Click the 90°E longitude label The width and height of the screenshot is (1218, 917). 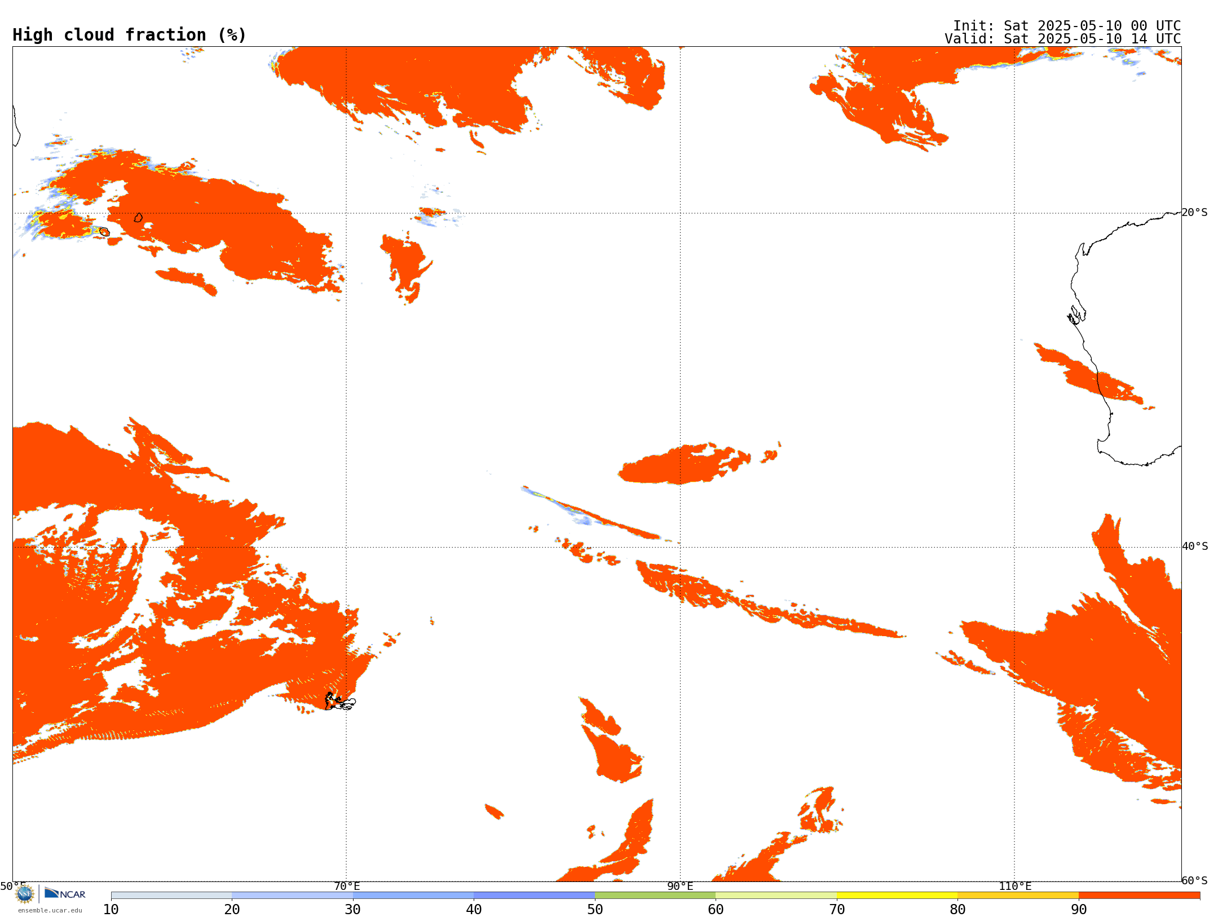[x=680, y=887]
